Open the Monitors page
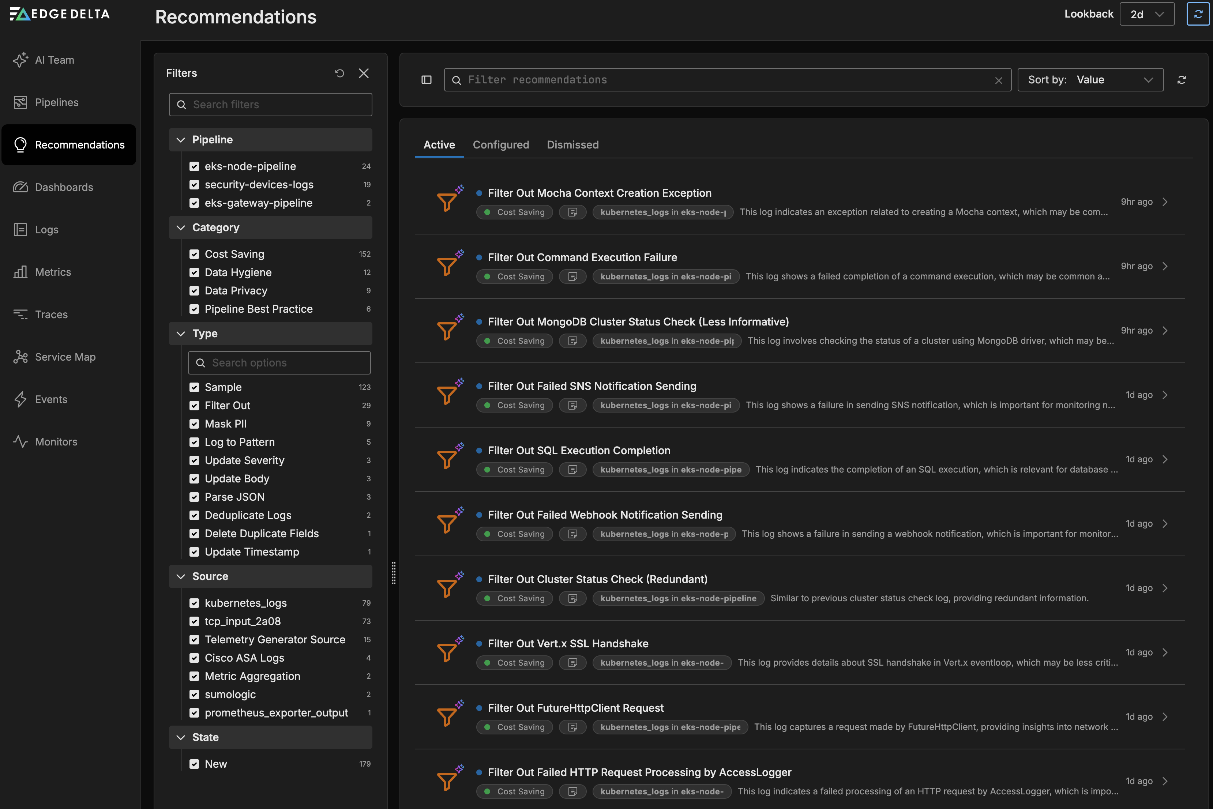This screenshot has height=809, width=1213. point(56,442)
